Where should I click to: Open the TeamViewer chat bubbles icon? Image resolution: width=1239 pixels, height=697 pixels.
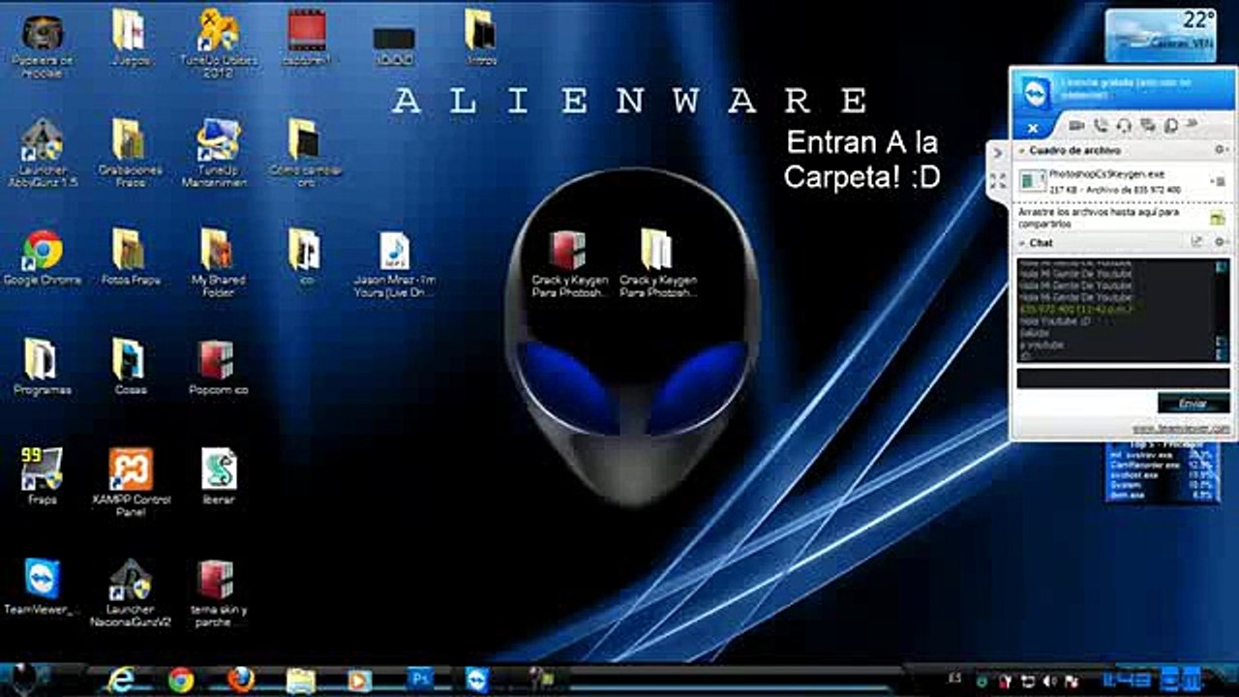point(1148,125)
